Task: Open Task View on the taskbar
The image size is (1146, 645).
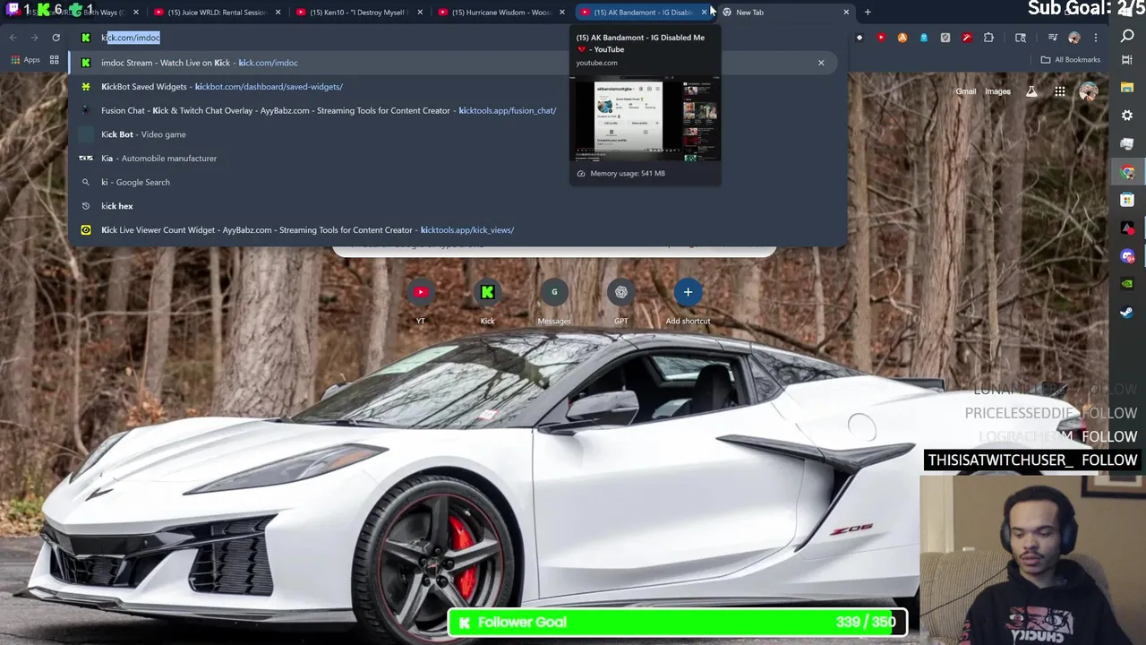Action: pos(1127,60)
